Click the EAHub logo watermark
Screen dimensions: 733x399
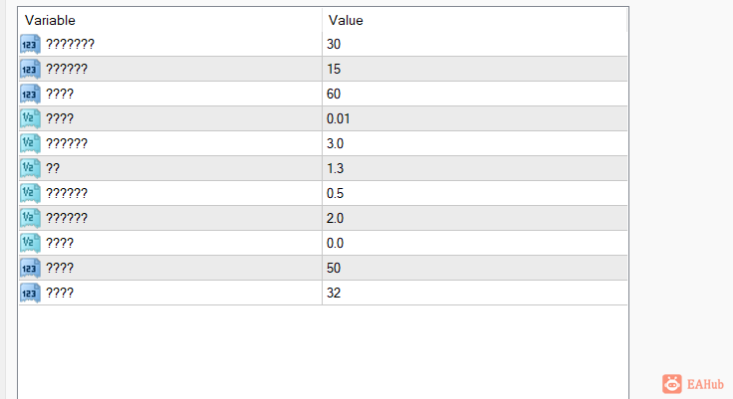[694, 383]
